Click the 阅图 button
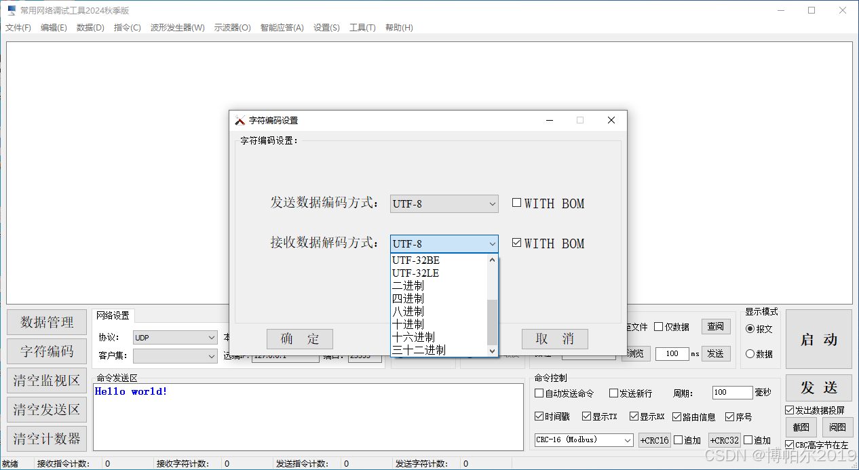 (x=838, y=427)
